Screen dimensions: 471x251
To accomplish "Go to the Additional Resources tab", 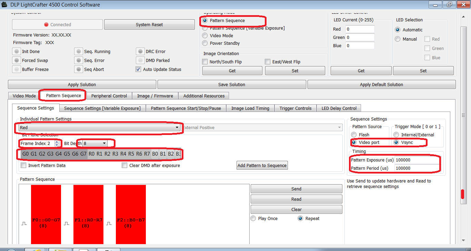I will coord(204,96).
